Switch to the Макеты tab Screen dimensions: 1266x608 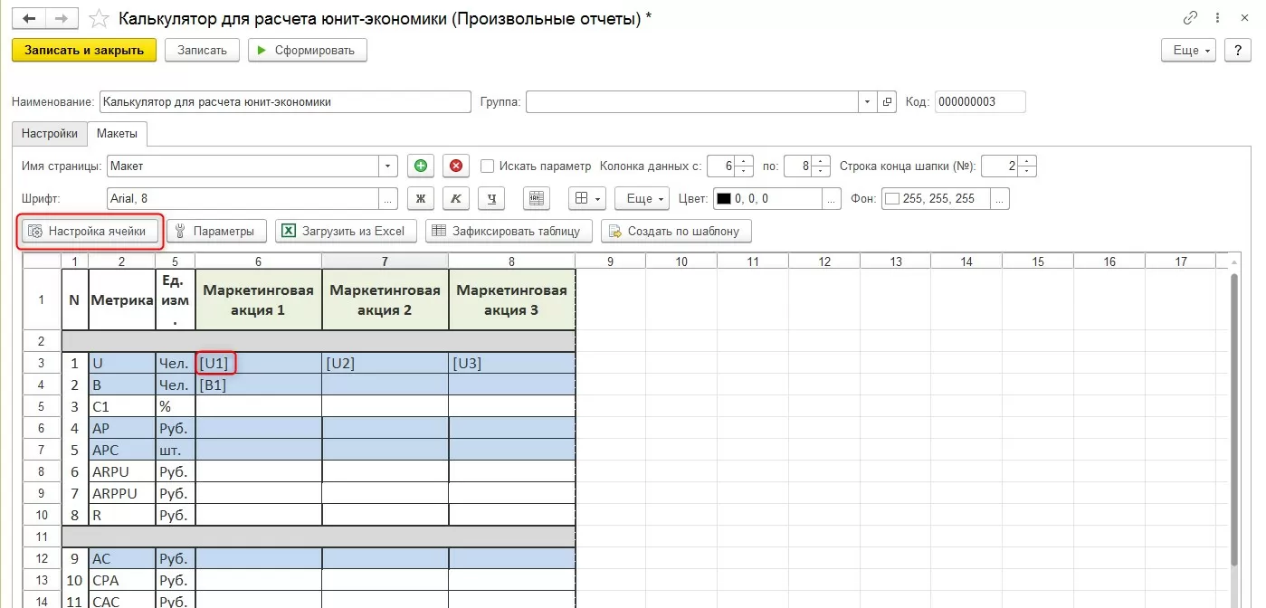pyautogui.click(x=118, y=133)
